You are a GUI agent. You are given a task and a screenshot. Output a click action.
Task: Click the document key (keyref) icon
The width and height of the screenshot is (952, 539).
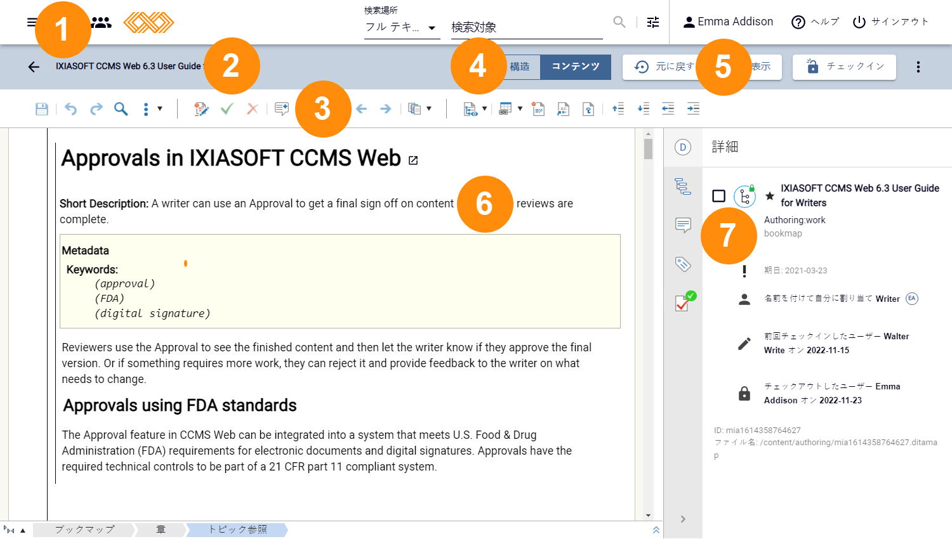click(x=588, y=109)
